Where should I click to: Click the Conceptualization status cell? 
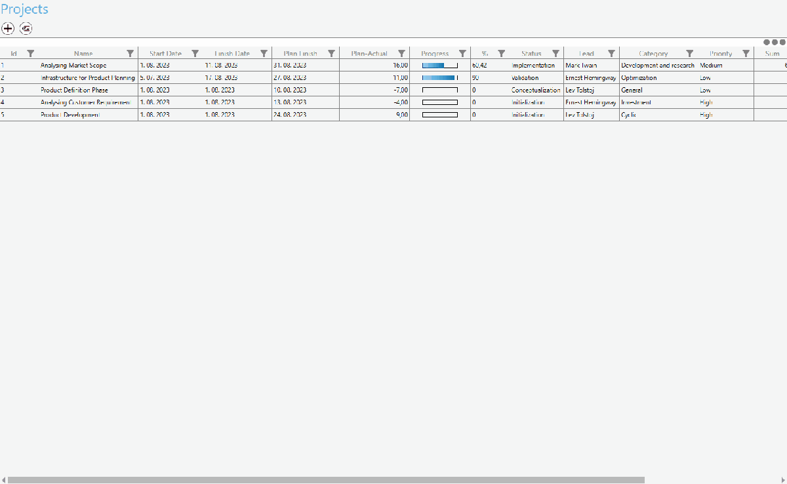pos(536,90)
